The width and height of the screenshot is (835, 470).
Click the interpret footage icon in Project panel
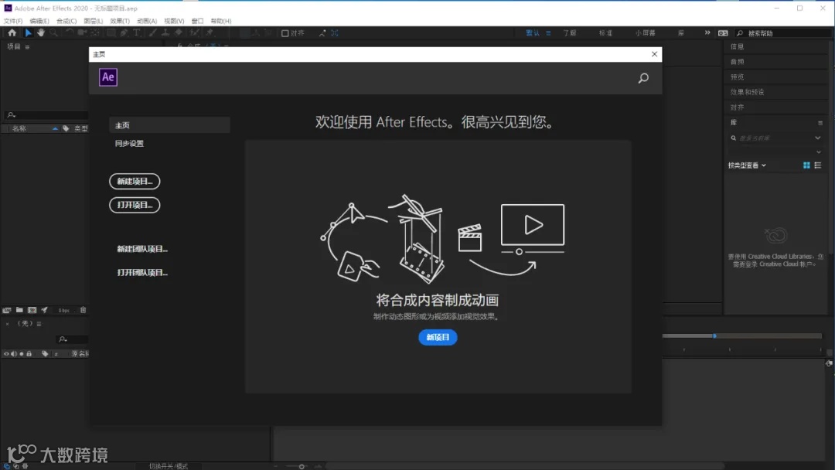(7, 310)
